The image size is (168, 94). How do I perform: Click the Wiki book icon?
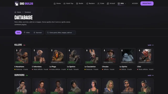click(119, 3)
